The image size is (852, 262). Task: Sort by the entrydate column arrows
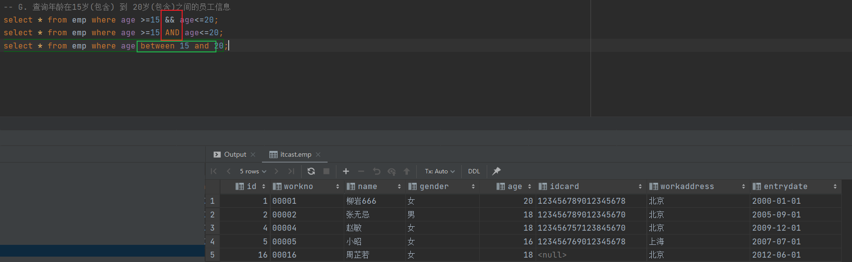[x=835, y=187]
